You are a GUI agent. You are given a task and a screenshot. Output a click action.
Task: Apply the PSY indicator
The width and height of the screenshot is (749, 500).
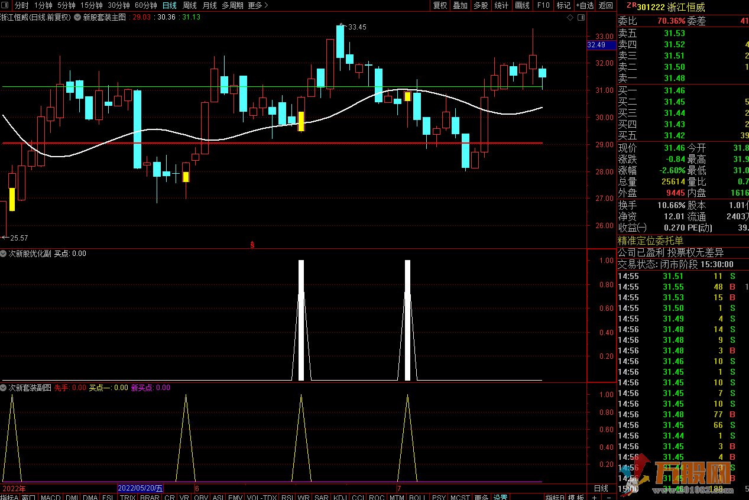click(439, 497)
